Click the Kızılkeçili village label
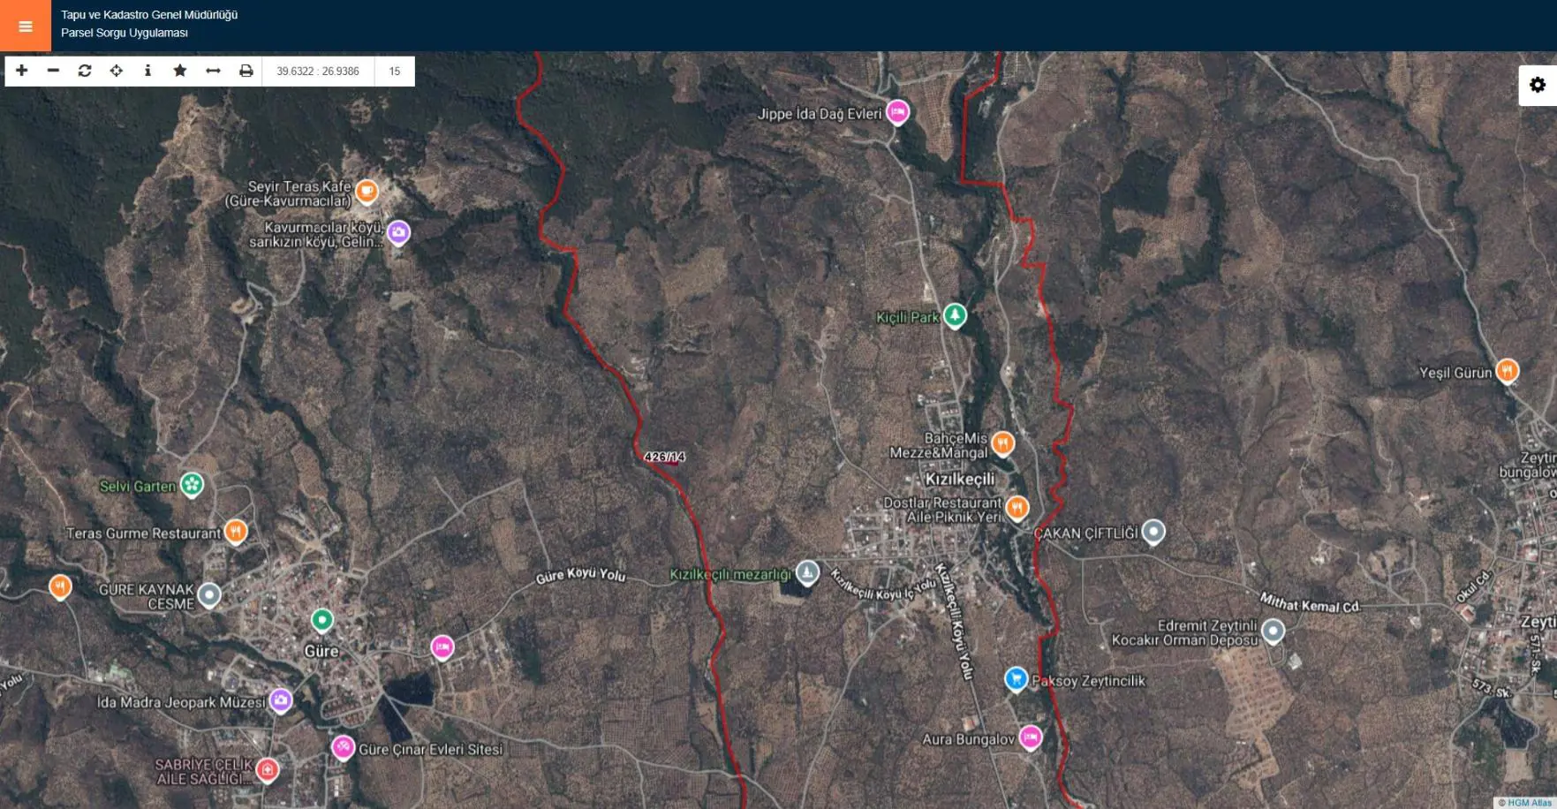1557x809 pixels. 959,479
